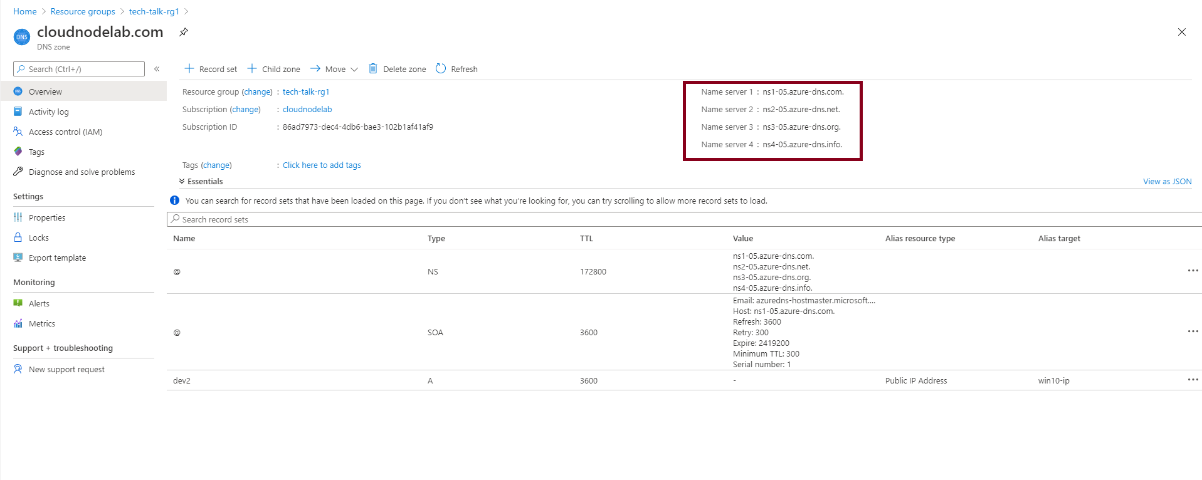This screenshot has width=1202, height=480.
Task: Open the SOA record type row
Action: [x=435, y=332]
